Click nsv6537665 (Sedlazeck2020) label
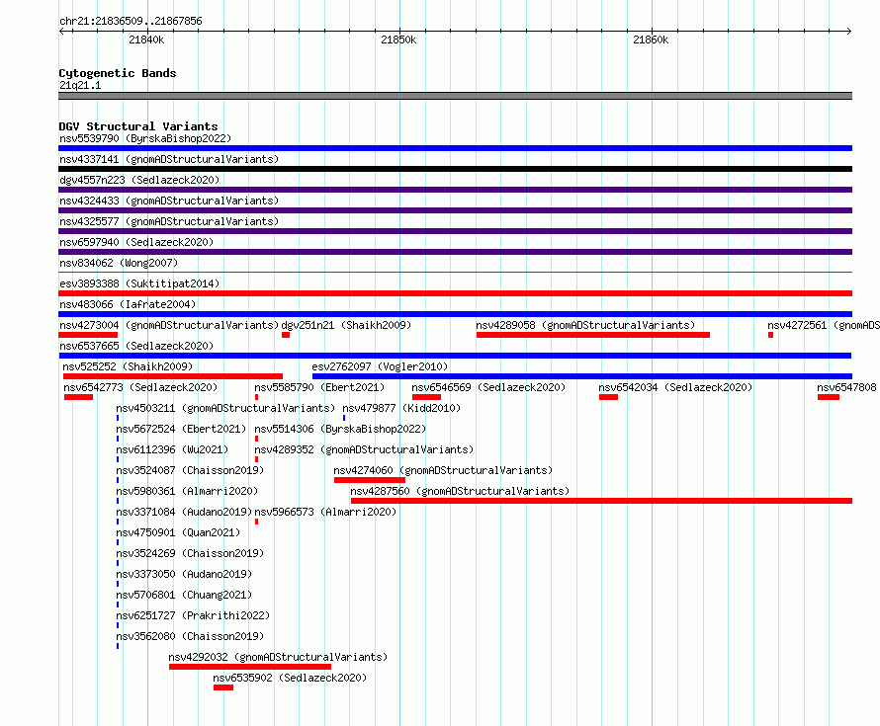Image resolution: width=880 pixels, height=726 pixels. 136,346
